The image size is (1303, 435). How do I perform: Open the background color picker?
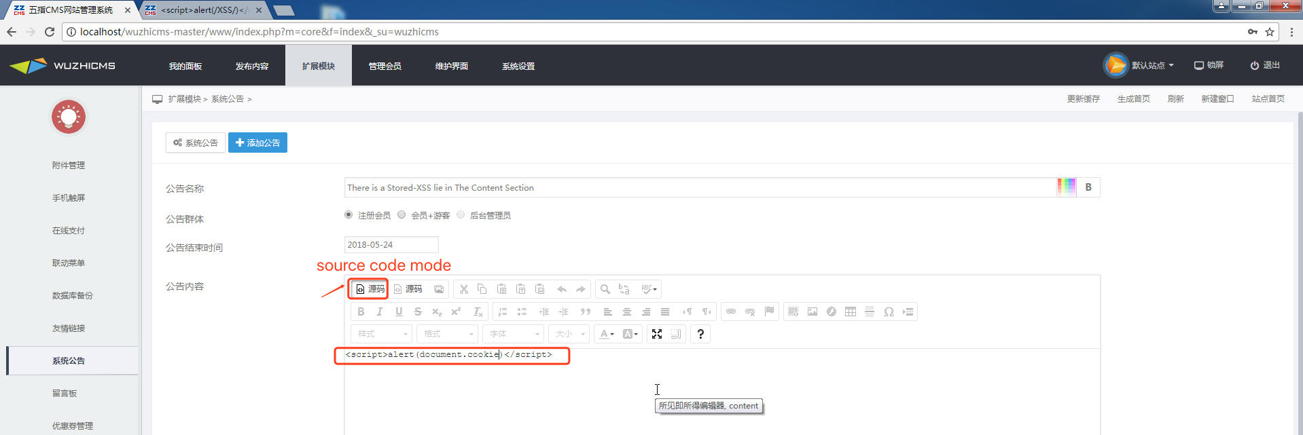[x=630, y=334]
